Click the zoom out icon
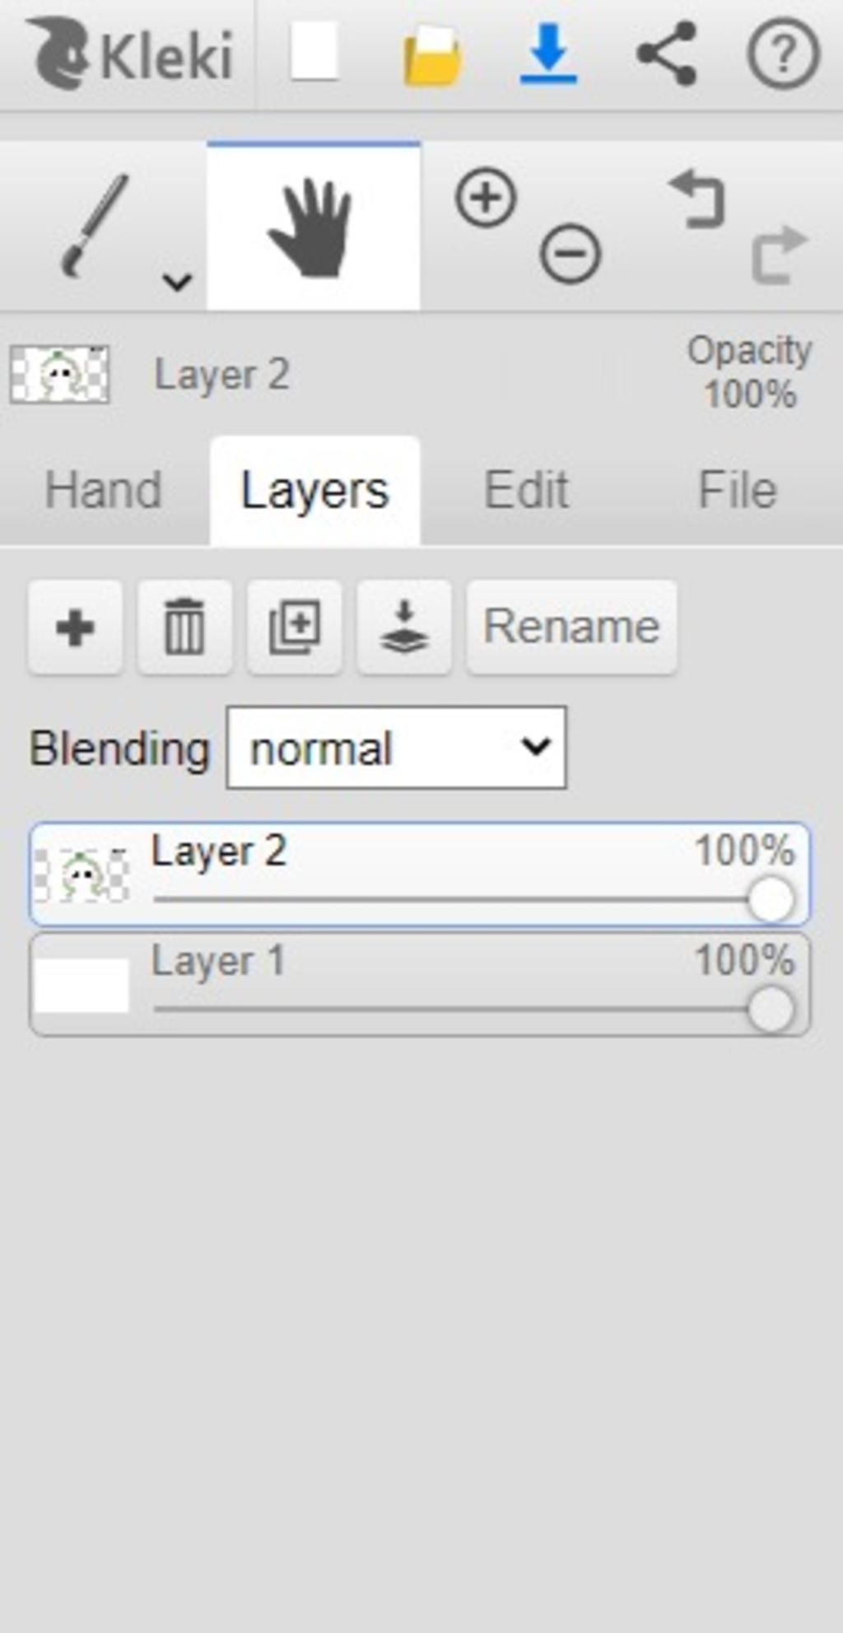 coord(570,254)
